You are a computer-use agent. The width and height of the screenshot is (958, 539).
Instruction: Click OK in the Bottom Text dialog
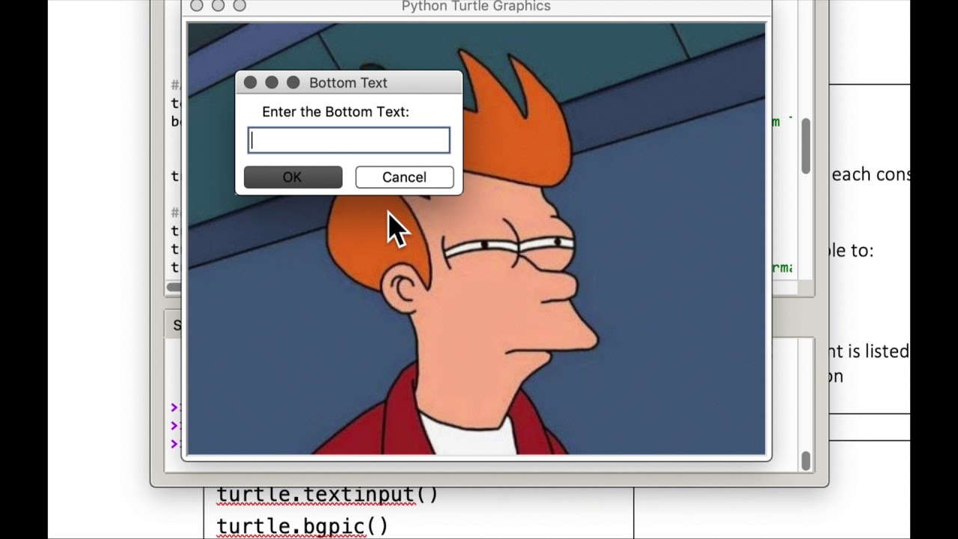click(293, 177)
